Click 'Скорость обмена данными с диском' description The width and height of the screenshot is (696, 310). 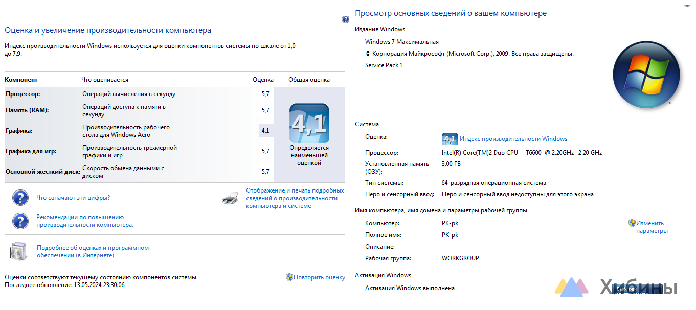point(123,172)
